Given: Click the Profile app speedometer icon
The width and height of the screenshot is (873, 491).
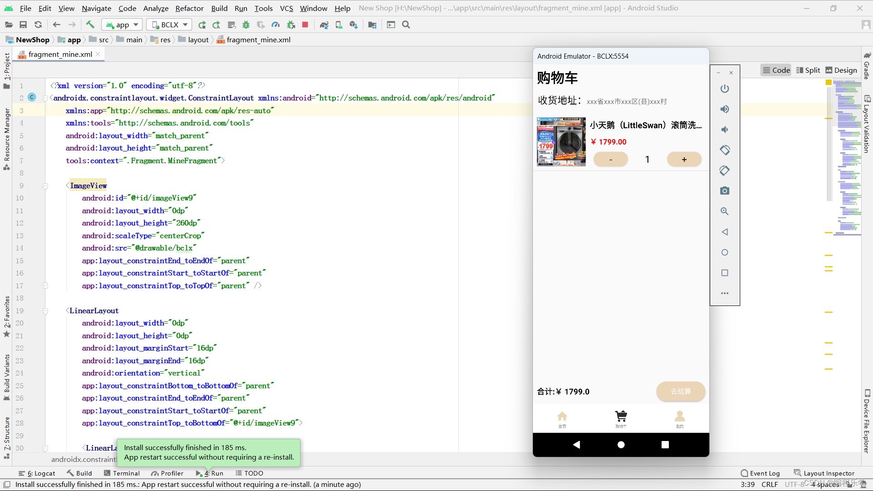Looking at the screenshot, I should pyautogui.click(x=276, y=25).
